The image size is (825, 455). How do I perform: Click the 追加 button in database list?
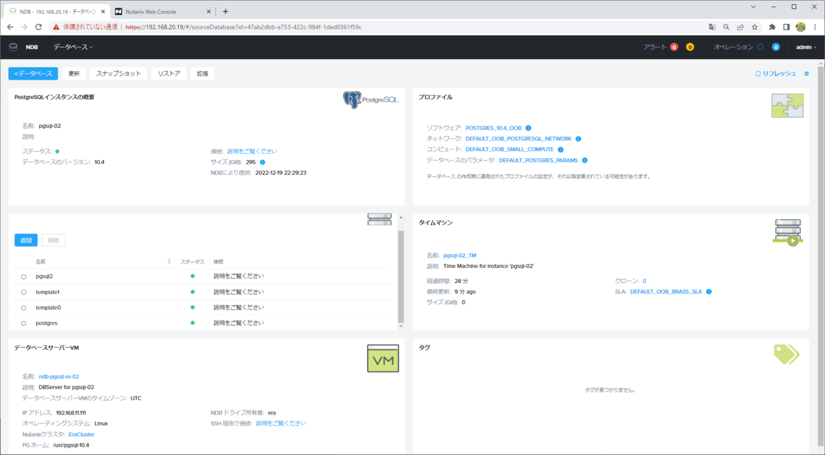[x=26, y=240]
